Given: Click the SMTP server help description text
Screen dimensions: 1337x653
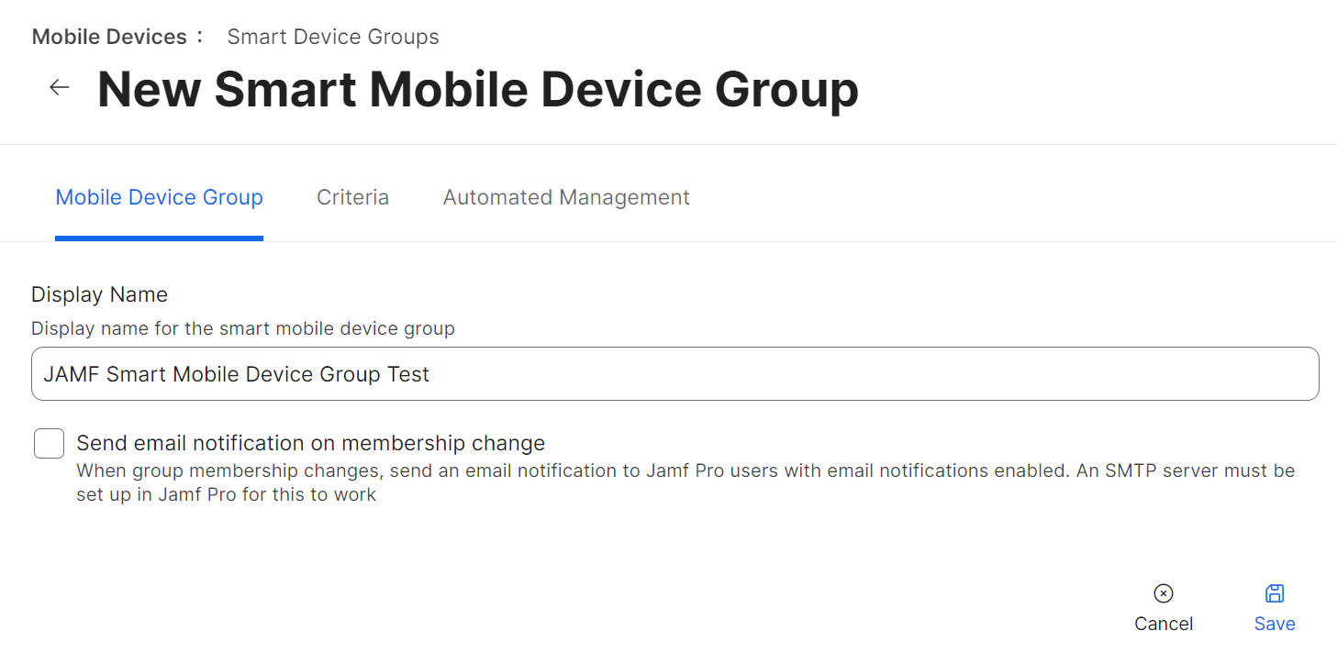Looking at the screenshot, I should 685,482.
